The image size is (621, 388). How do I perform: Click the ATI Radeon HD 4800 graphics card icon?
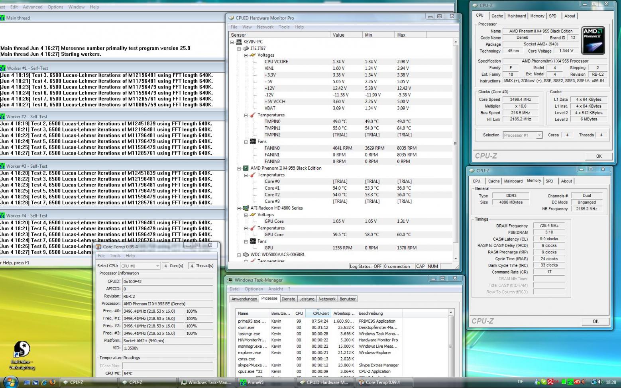click(246, 208)
